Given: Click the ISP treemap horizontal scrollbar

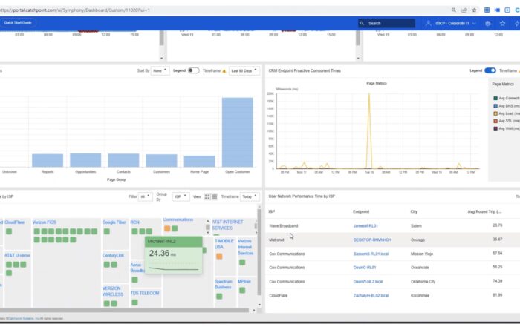Looking at the screenshot, I should (x=124, y=311).
